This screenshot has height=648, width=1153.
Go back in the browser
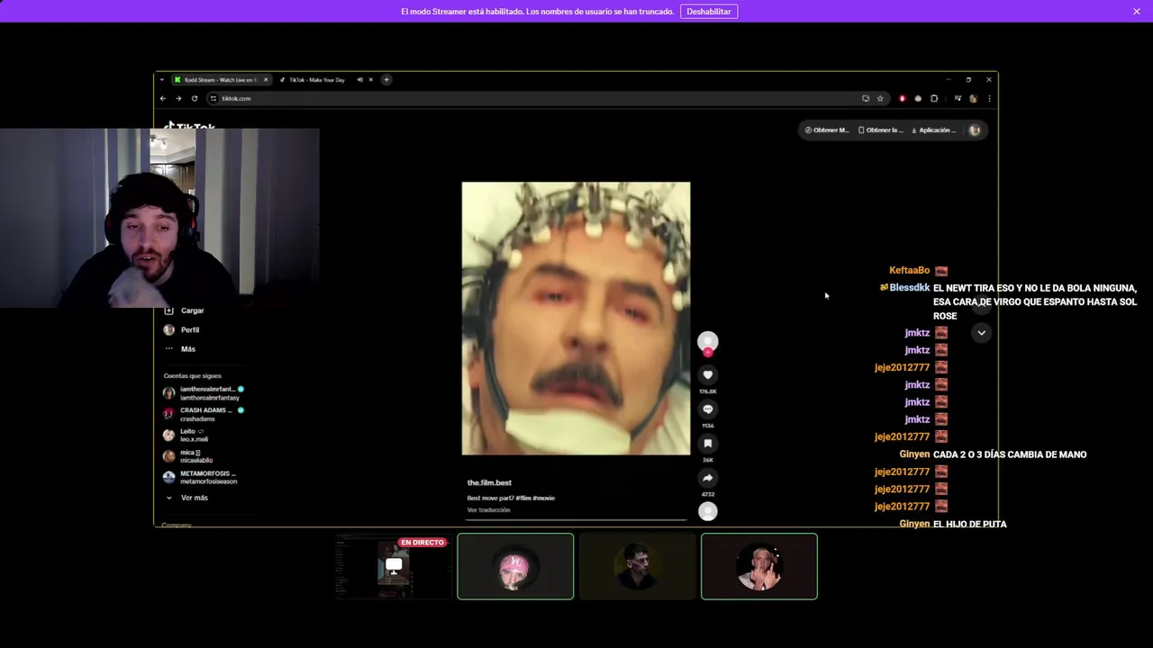tap(163, 98)
